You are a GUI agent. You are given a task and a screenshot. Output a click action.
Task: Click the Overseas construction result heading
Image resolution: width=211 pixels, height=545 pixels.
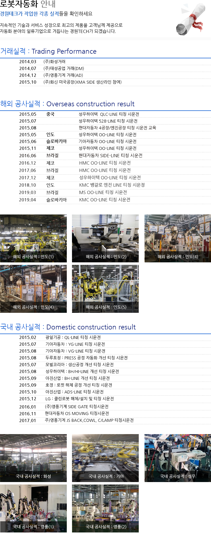[x=67, y=104]
